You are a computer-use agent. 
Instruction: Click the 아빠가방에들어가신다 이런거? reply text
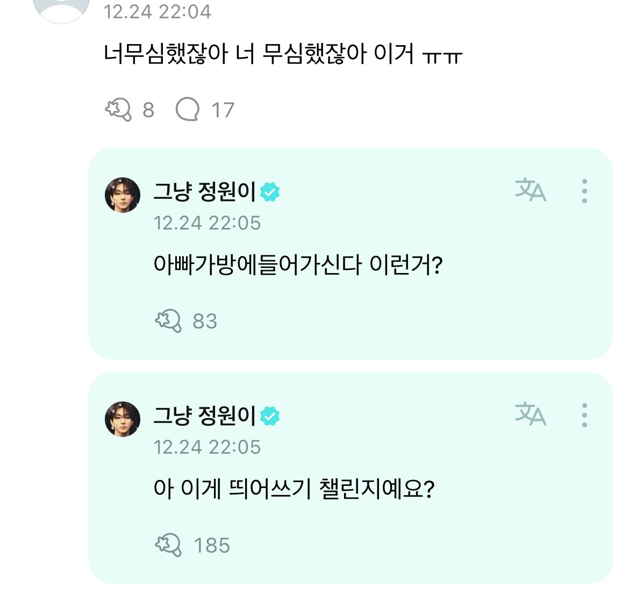click(x=297, y=264)
